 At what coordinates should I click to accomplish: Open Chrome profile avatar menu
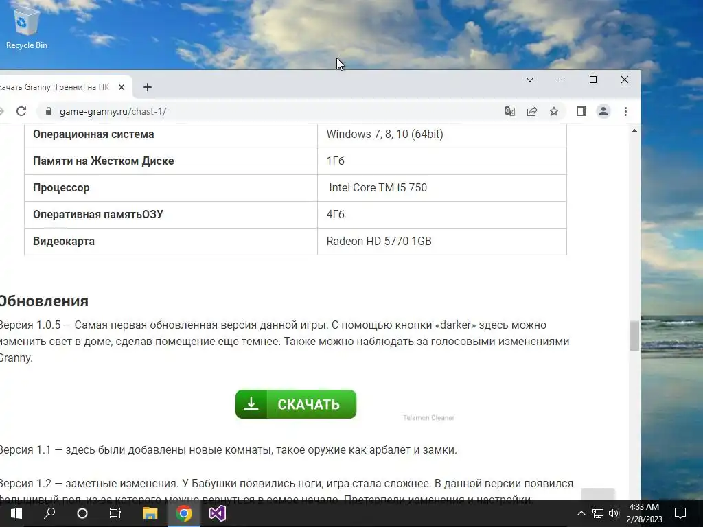click(603, 111)
